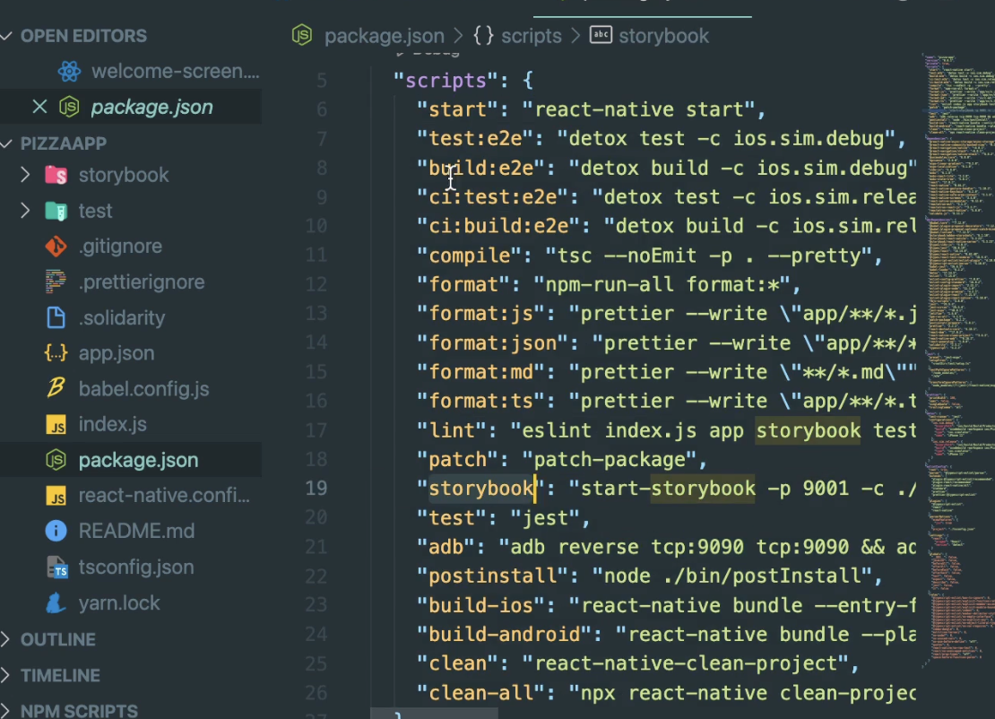This screenshot has width=995, height=719.
Task: Click scripts breadcrumb segment
Action: pyautogui.click(x=532, y=36)
